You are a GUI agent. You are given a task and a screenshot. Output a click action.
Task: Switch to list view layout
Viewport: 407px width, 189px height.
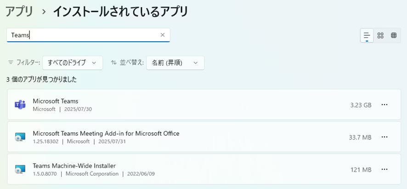coord(367,35)
